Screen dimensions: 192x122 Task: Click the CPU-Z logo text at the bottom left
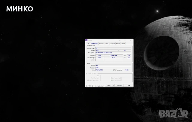click(x=89, y=86)
